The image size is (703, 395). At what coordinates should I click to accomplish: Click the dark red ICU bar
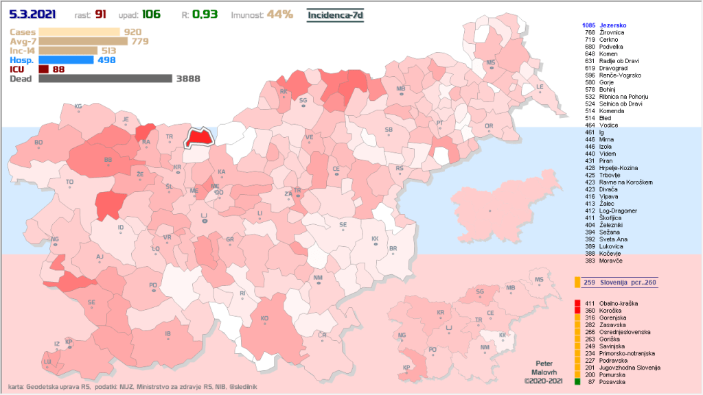[x=43, y=69]
